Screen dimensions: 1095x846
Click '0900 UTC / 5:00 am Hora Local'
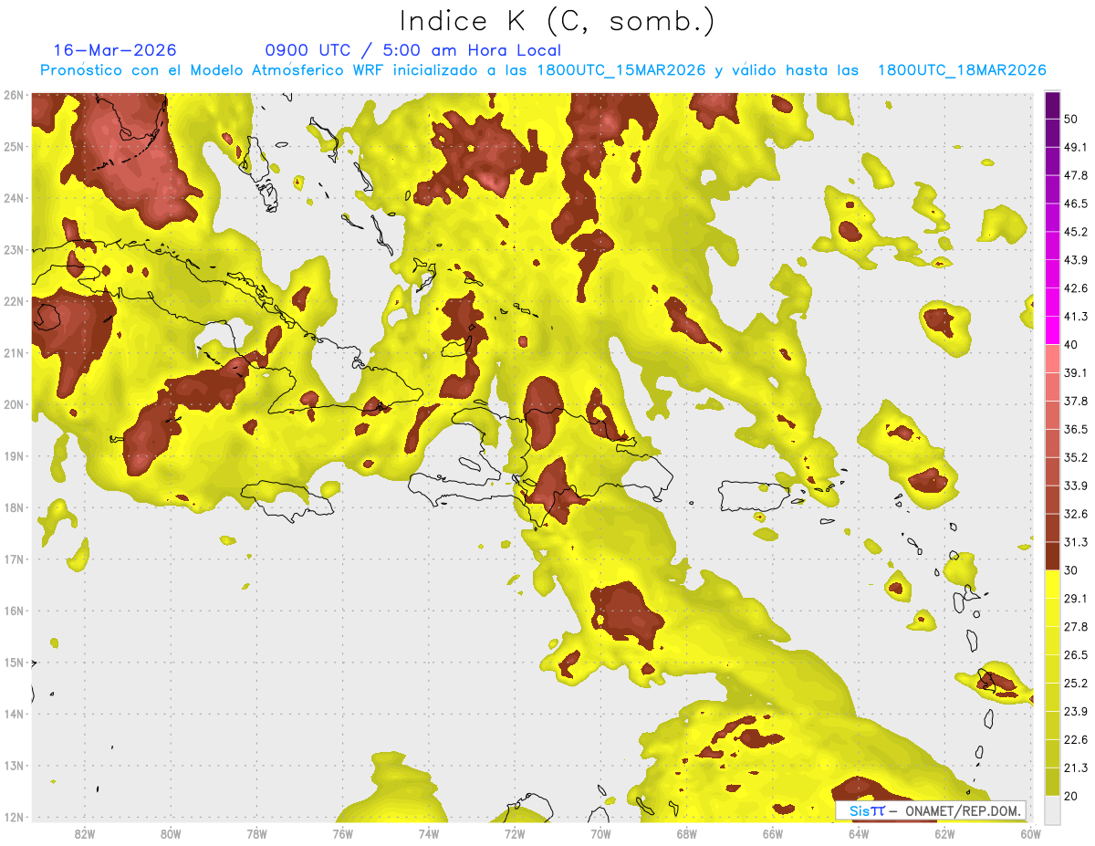(412, 50)
